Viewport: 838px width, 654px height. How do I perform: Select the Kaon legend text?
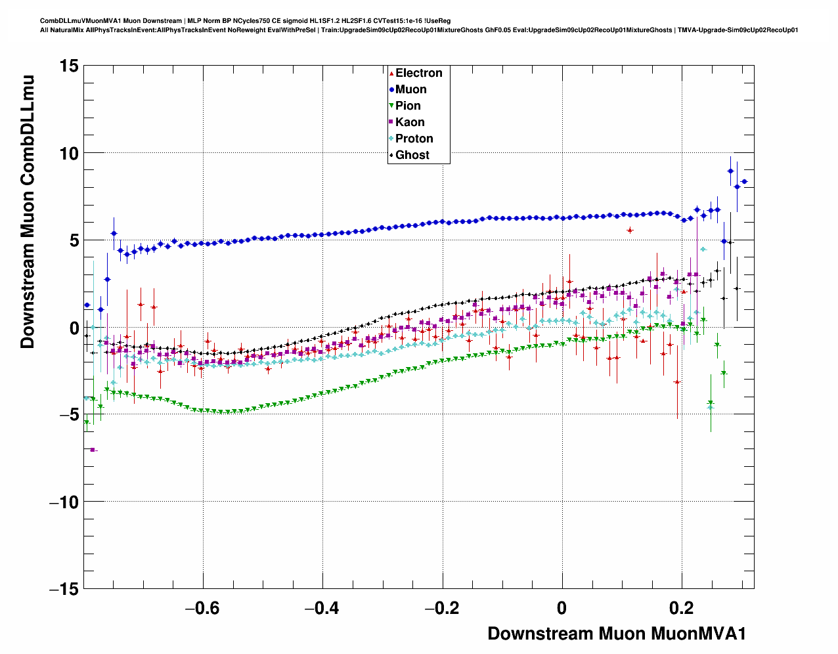click(410, 122)
